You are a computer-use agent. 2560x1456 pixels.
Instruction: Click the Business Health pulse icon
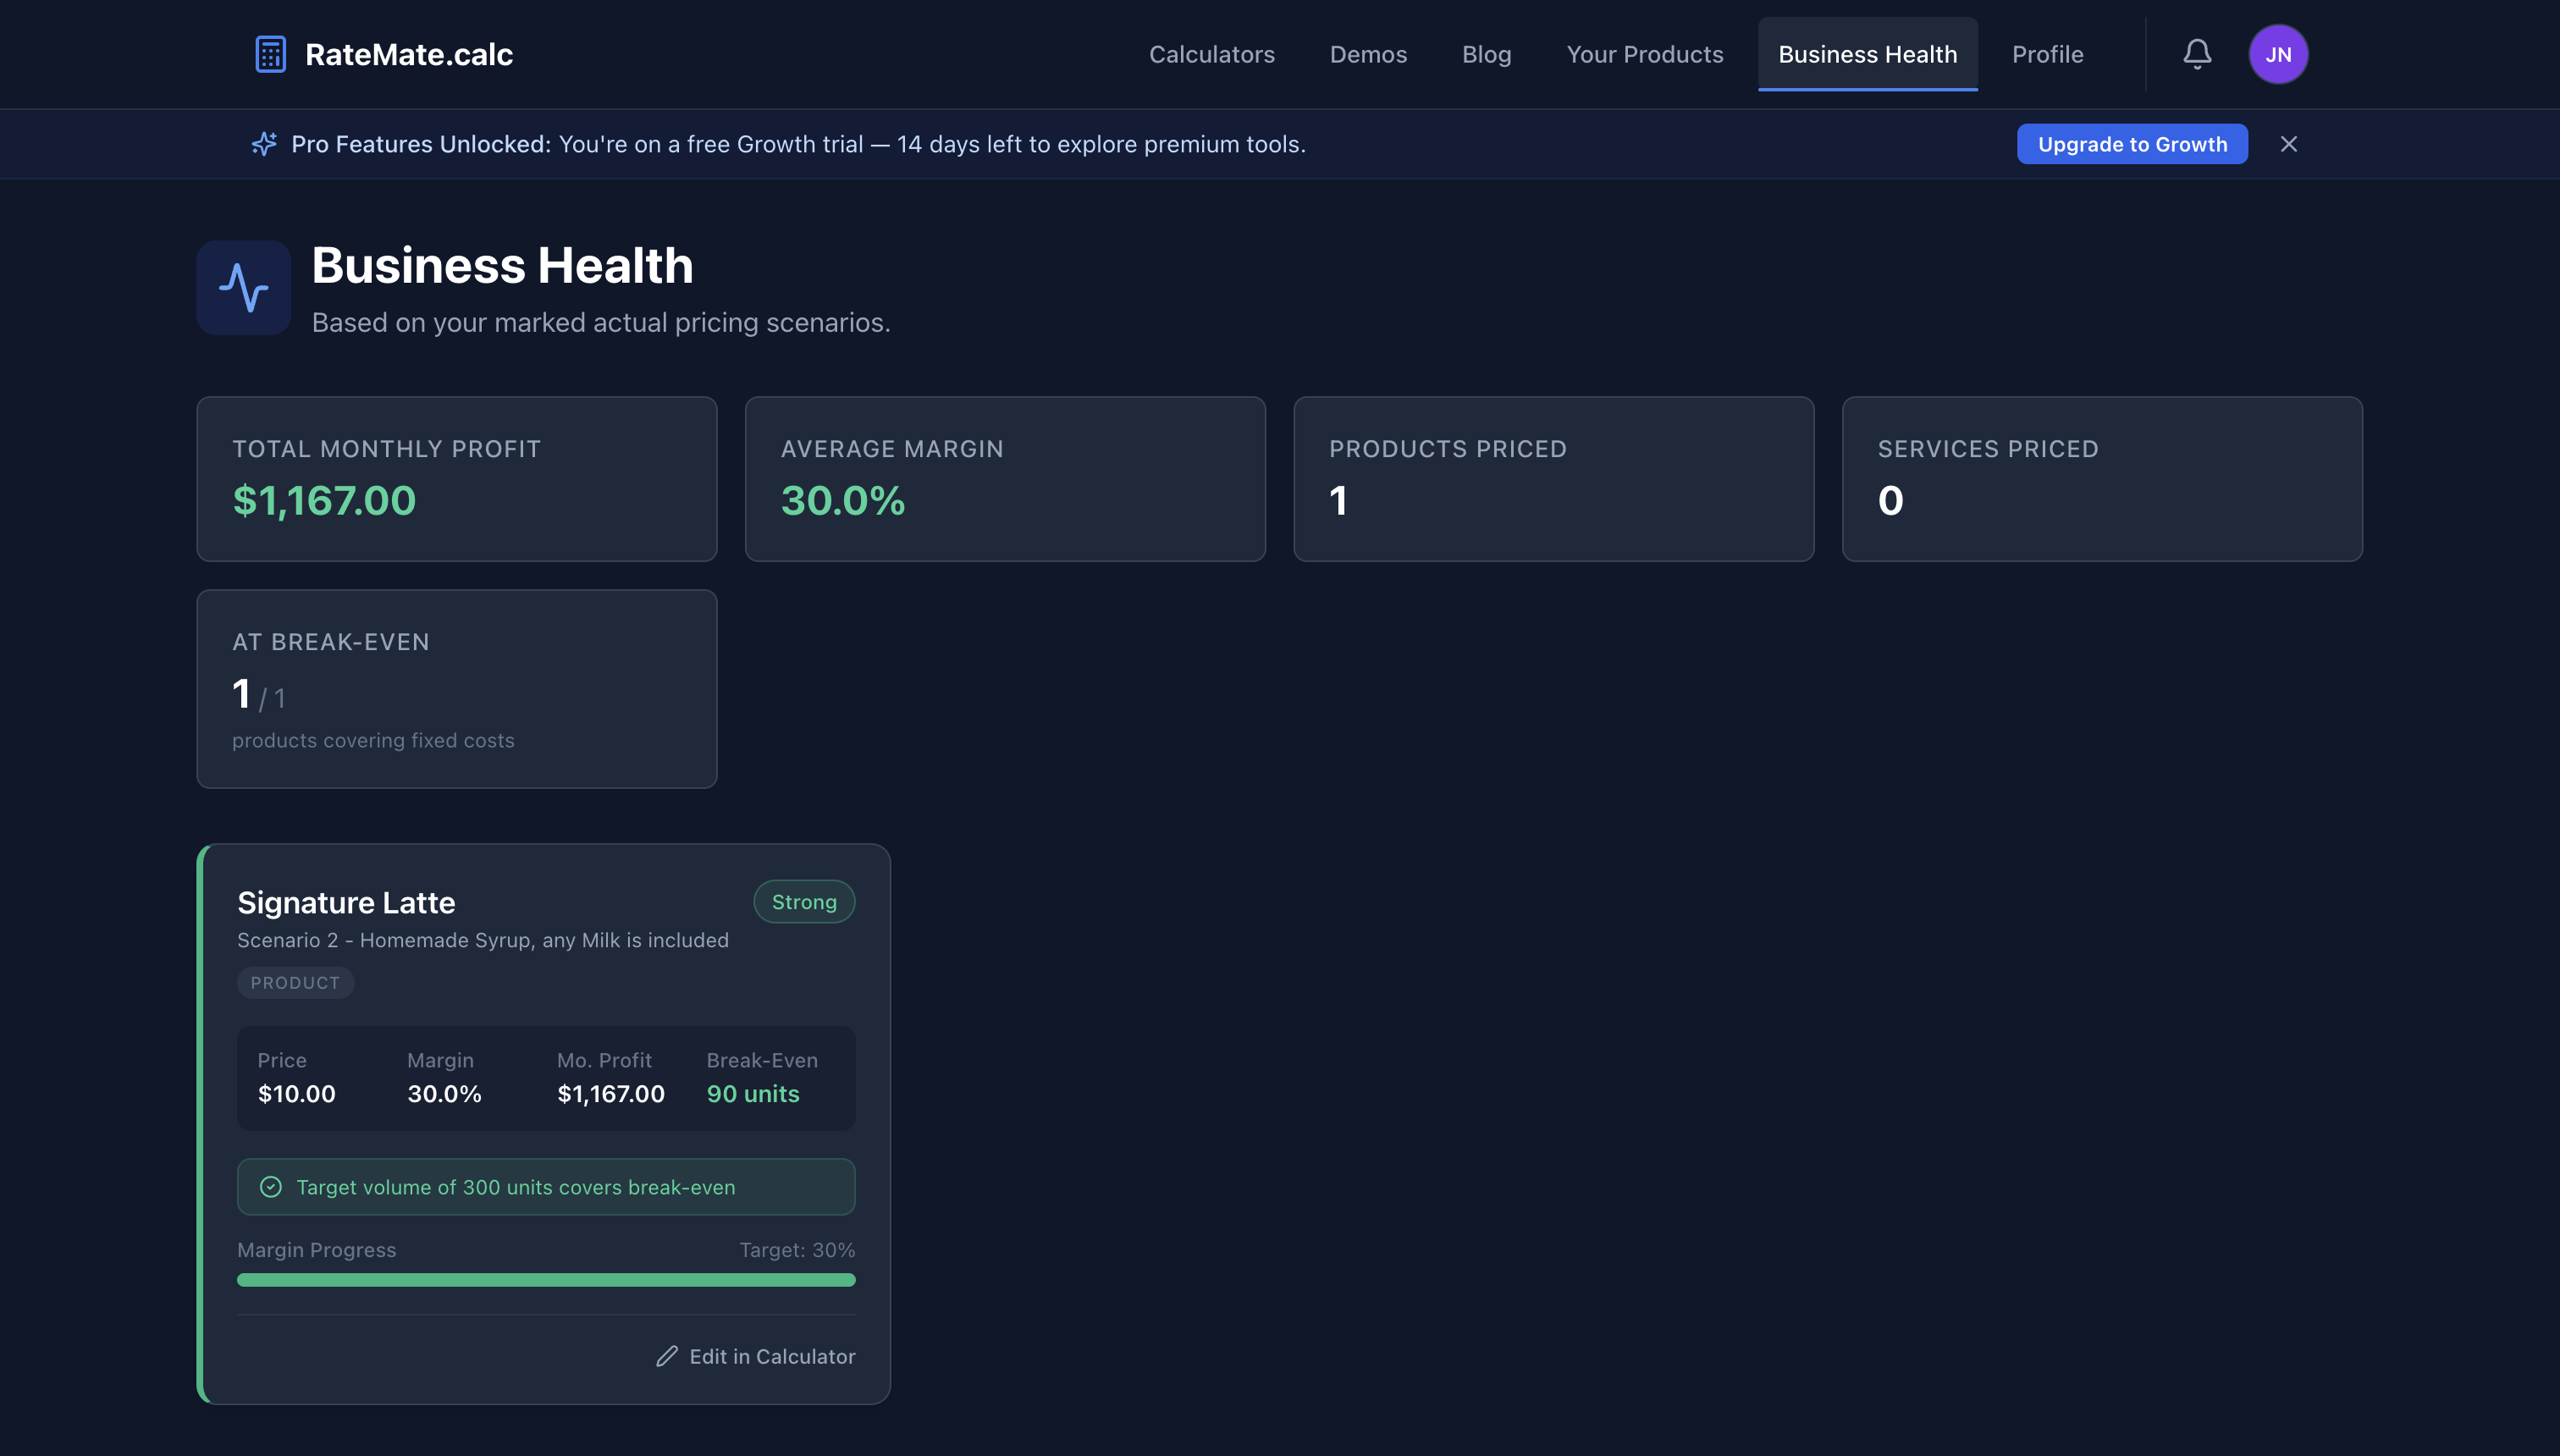click(243, 287)
